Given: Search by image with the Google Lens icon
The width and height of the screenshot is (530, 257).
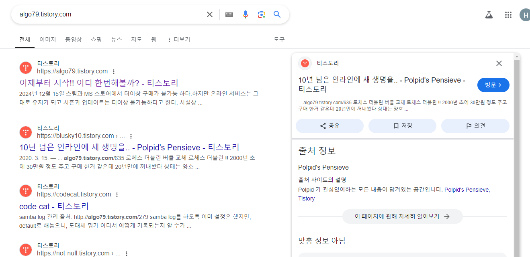Looking at the screenshot, I should point(262,14).
